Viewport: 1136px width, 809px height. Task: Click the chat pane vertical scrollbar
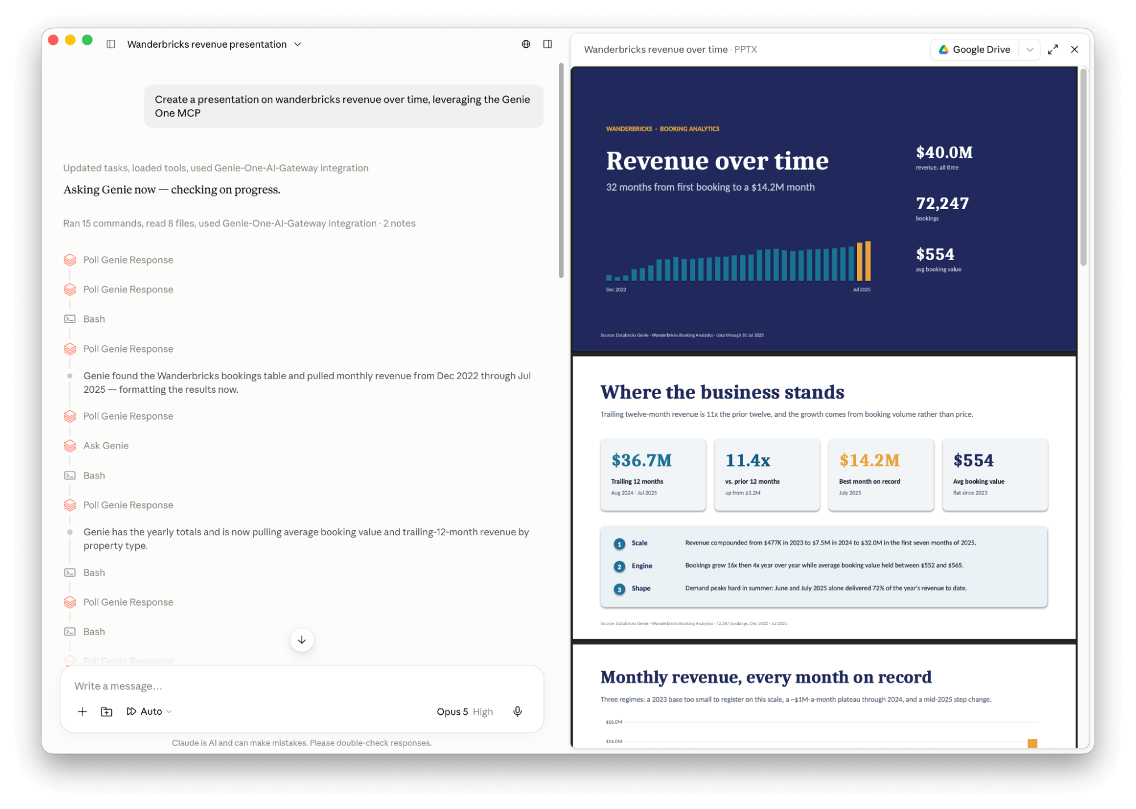click(561, 170)
